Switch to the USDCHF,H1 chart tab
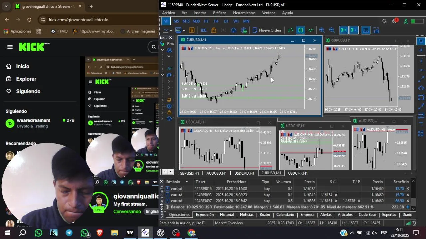Viewport: 426px width, 239px height. (298, 173)
